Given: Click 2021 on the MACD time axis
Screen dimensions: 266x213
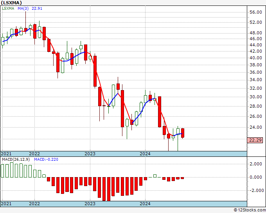Looking at the screenshot, I should coord(6,204).
